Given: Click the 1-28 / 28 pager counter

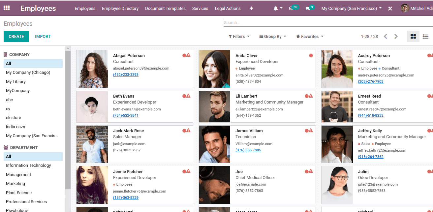Looking at the screenshot, I should [x=369, y=37].
